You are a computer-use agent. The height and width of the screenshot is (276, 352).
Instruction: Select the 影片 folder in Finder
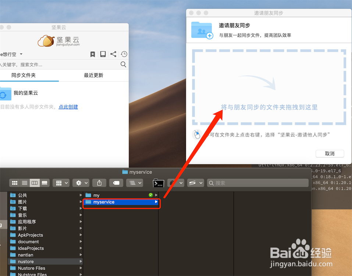pos(46,229)
